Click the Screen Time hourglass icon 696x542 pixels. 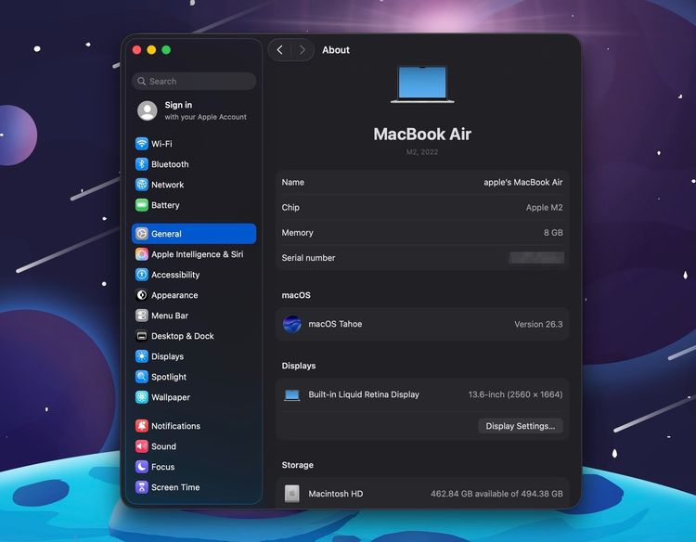[x=142, y=487]
